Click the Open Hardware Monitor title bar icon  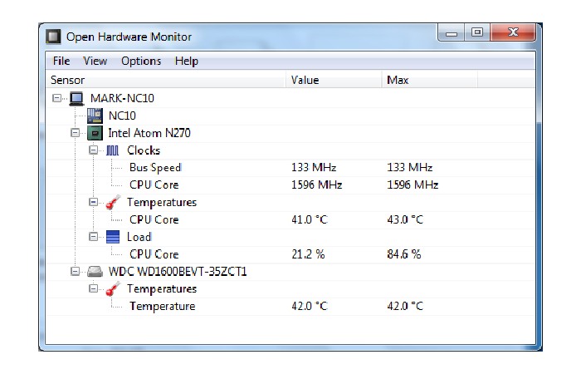(53, 37)
